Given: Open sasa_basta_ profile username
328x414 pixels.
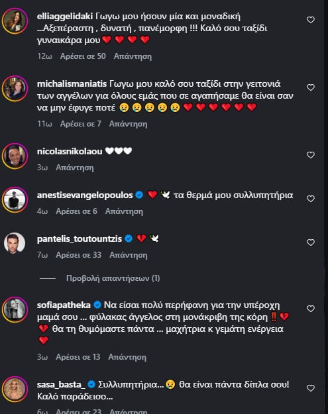Looking at the screenshot, I should 61,384.
